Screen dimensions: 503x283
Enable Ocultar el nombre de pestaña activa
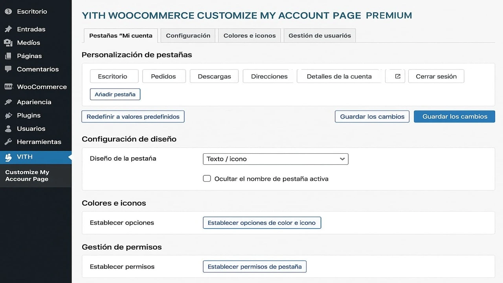tap(207, 178)
